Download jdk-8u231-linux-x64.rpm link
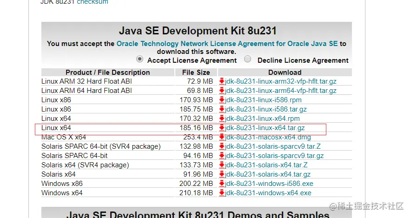The width and height of the screenshot is (411, 218). pyautogui.click(x=262, y=119)
